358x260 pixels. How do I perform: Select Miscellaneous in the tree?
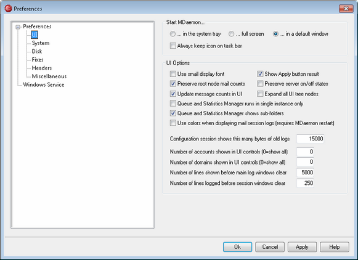click(49, 76)
